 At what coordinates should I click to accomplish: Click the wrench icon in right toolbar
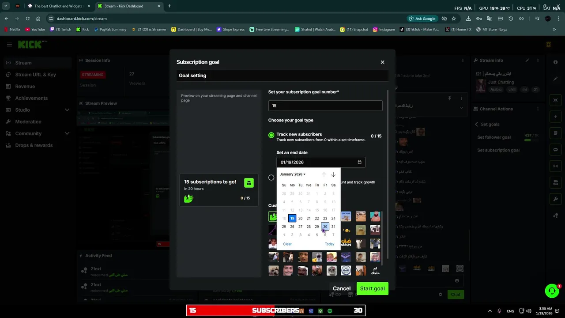coord(555,200)
